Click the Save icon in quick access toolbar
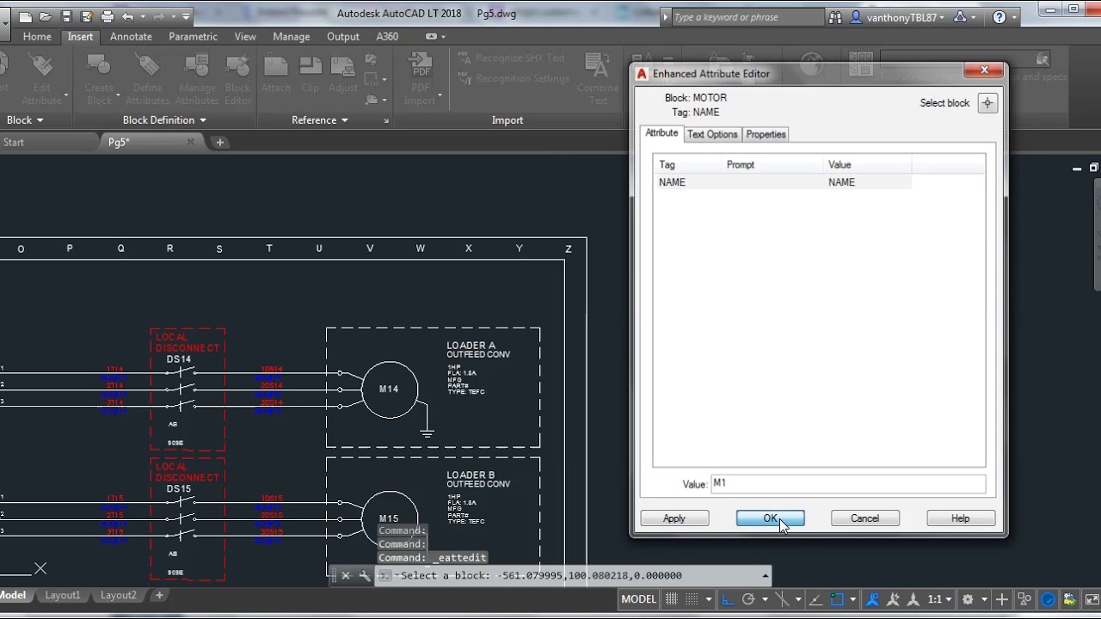Viewport: 1101px width, 619px height. pos(65,16)
